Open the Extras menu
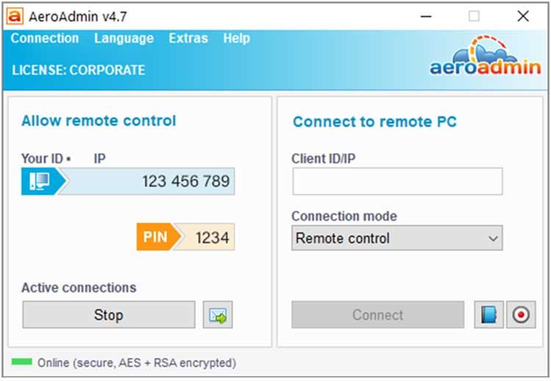 pyautogui.click(x=188, y=38)
